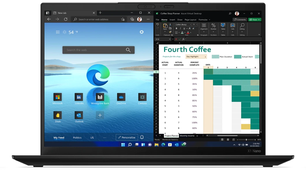Expand the Calibri (Body) font dropdown
306x172 pixels.
click(x=190, y=25)
